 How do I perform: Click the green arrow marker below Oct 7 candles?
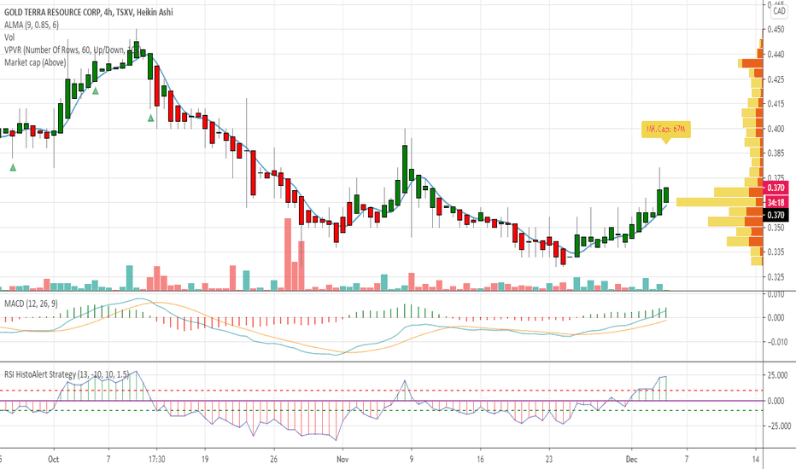(x=96, y=90)
